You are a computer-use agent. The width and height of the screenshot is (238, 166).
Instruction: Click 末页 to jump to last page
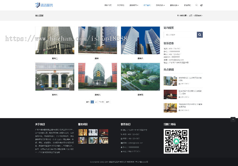(107, 102)
